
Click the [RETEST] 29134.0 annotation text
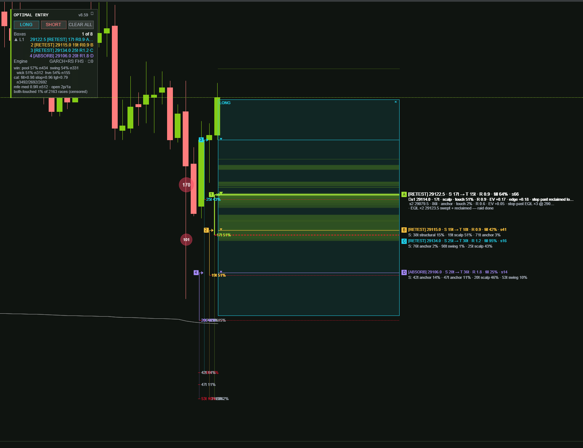click(x=457, y=241)
